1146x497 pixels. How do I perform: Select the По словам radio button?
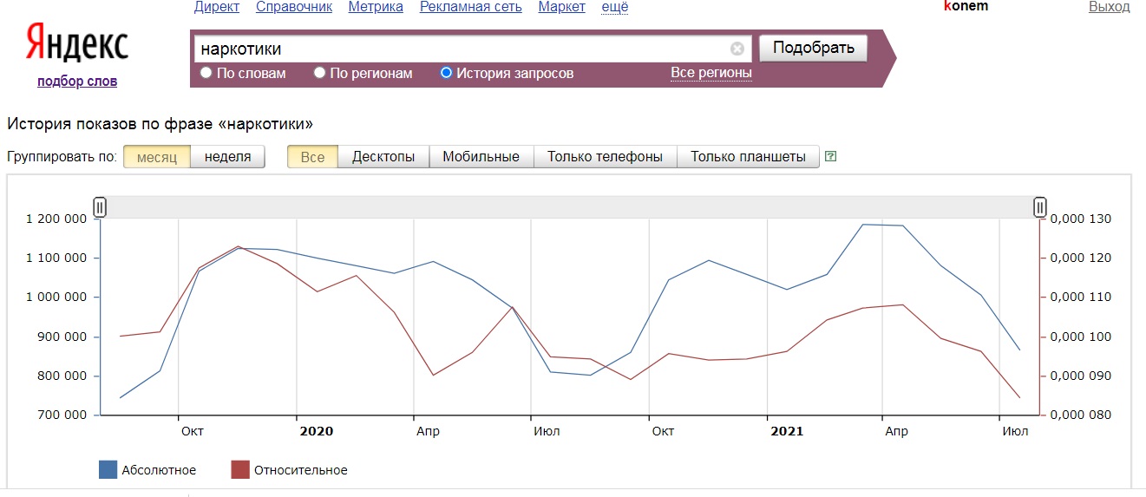pyautogui.click(x=206, y=73)
